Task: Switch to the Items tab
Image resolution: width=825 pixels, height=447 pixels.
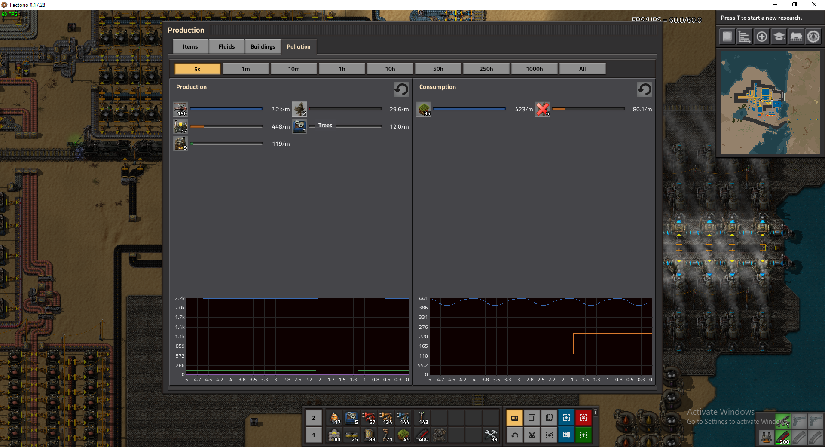Action: 190,46
